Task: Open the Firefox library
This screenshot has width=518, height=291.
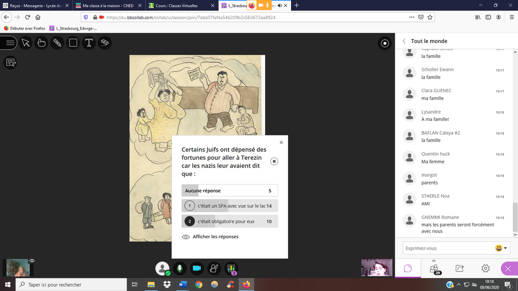Action: [x=478, y=17]
